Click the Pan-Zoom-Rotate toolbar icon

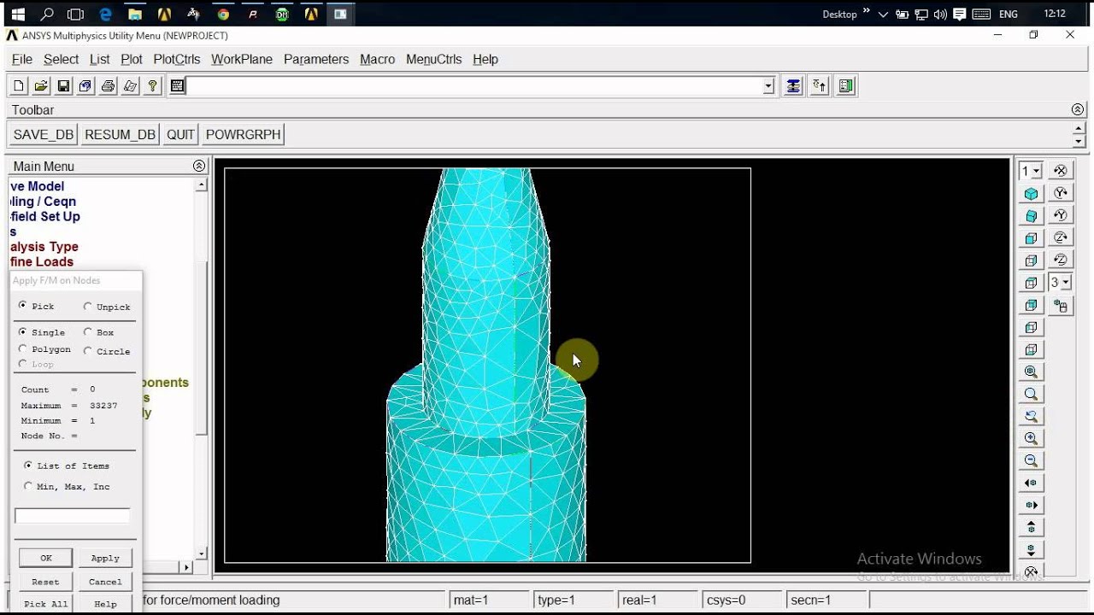pyautogui.click(x=85, y=86)
